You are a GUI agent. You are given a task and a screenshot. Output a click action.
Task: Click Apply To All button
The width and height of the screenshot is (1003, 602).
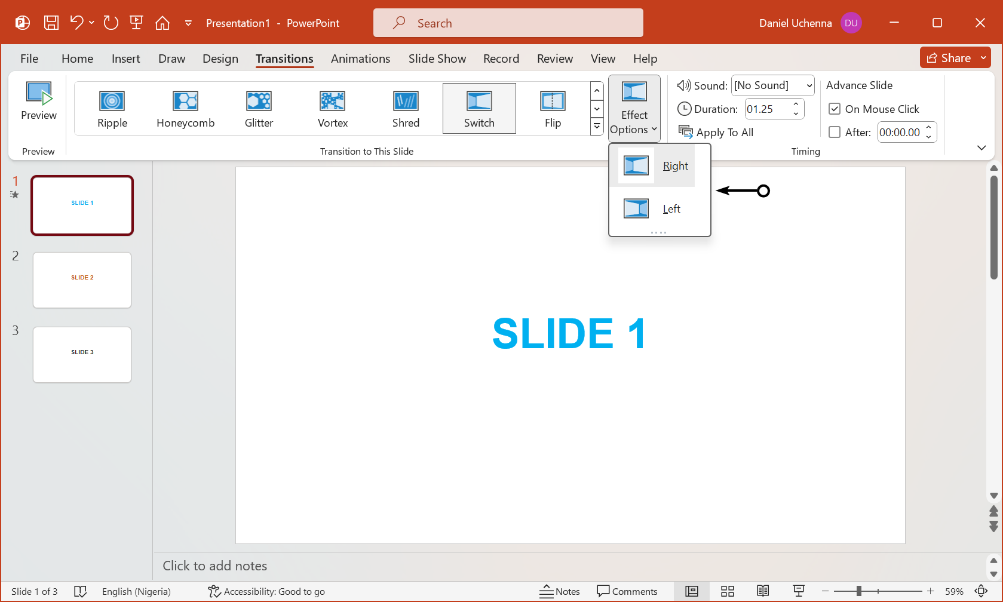(x=716, y=133)
